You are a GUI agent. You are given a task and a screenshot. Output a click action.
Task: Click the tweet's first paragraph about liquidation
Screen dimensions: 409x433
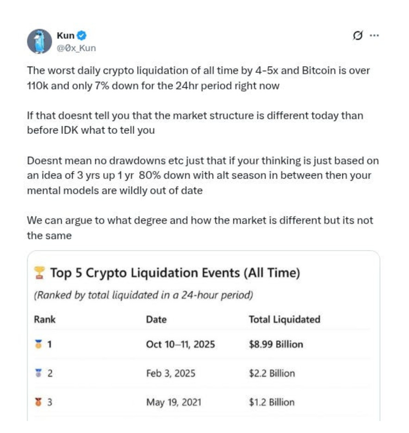198,78
